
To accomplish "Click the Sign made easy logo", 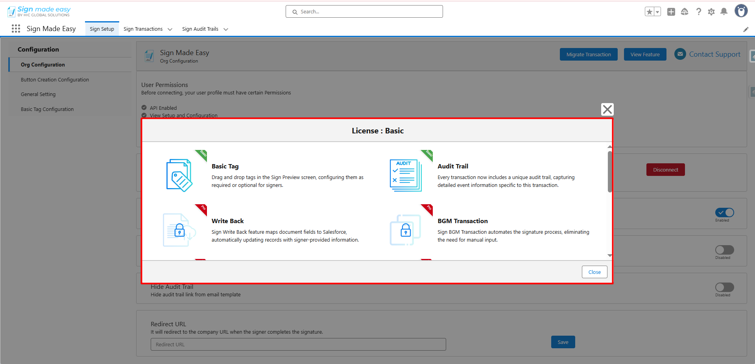I will (39, 11).
